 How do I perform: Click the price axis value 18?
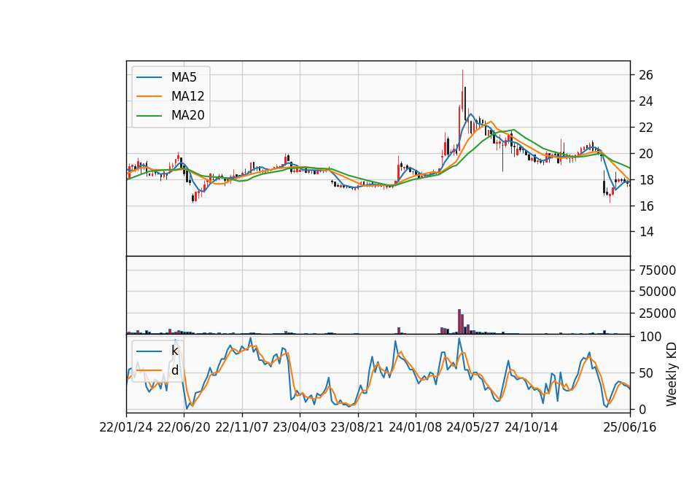pyautogui.click(x=646, y=180)
